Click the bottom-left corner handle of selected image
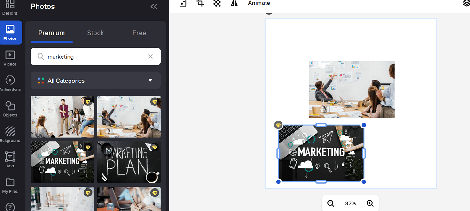The height and width of the screenshot is (211, 470). pos(278,182)
